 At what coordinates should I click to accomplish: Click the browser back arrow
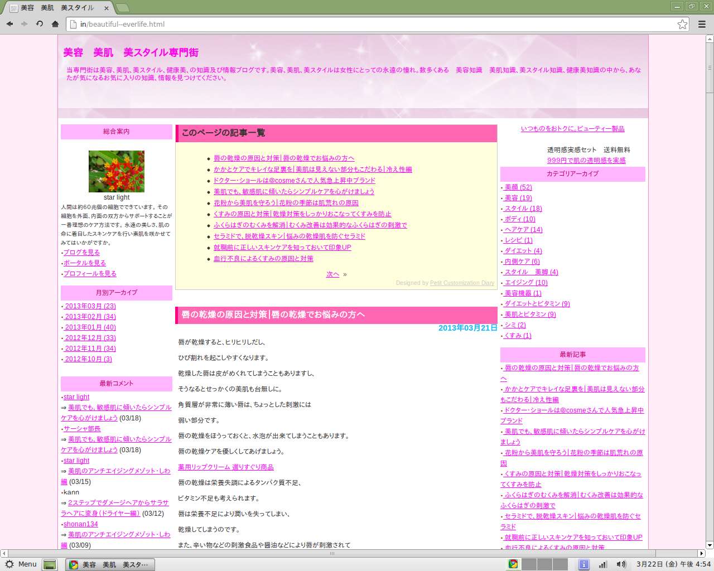9,24
